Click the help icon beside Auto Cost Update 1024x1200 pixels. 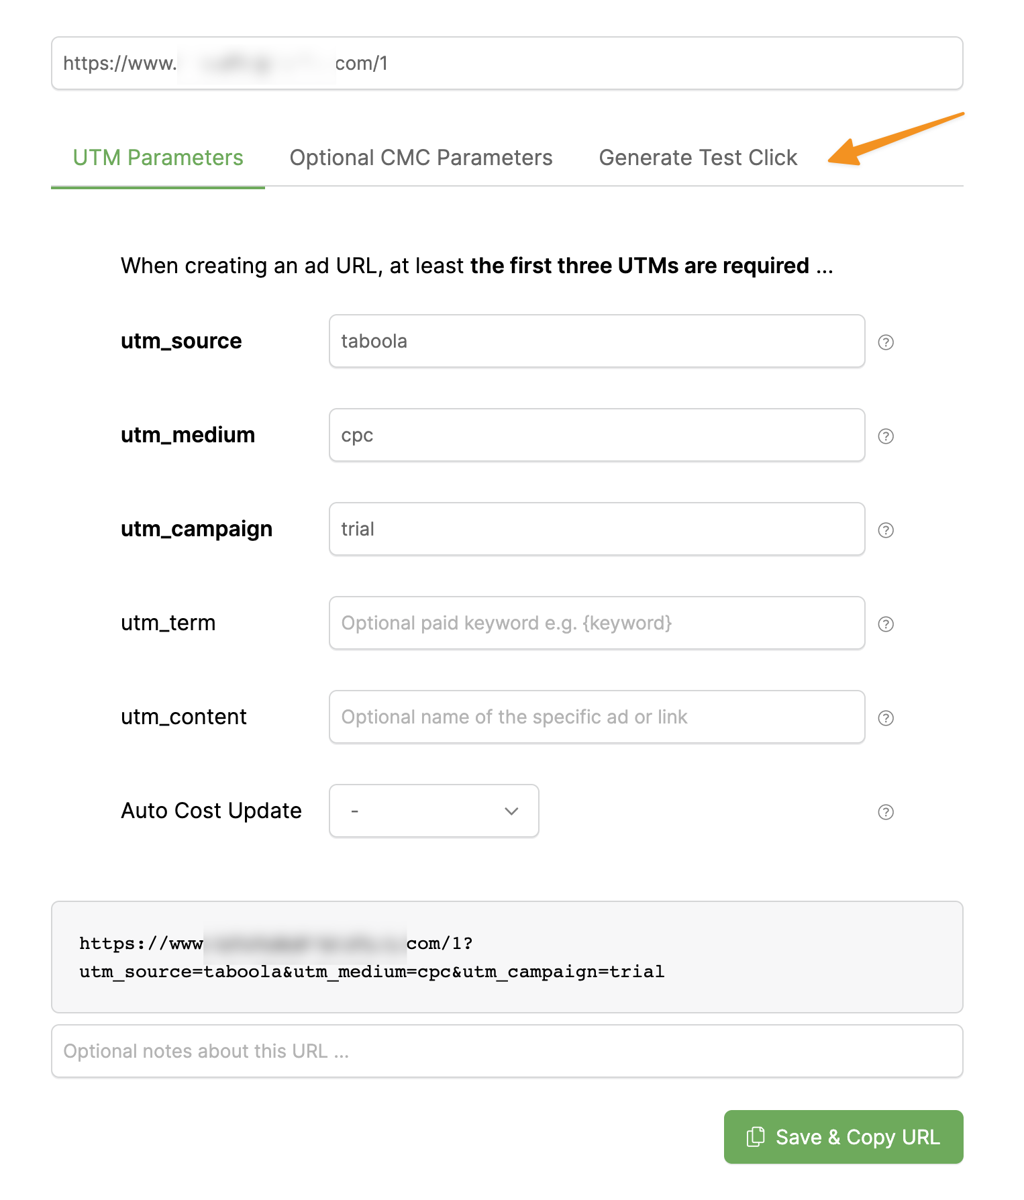886,812
